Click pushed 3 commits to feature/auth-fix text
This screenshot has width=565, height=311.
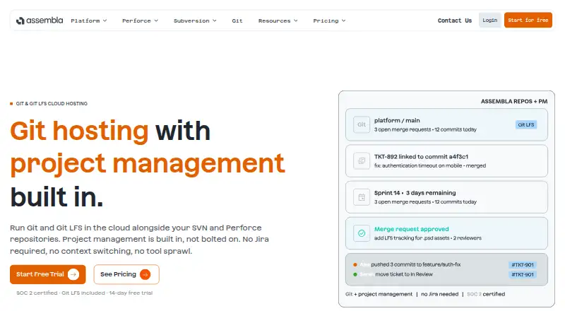click(416, 264)
